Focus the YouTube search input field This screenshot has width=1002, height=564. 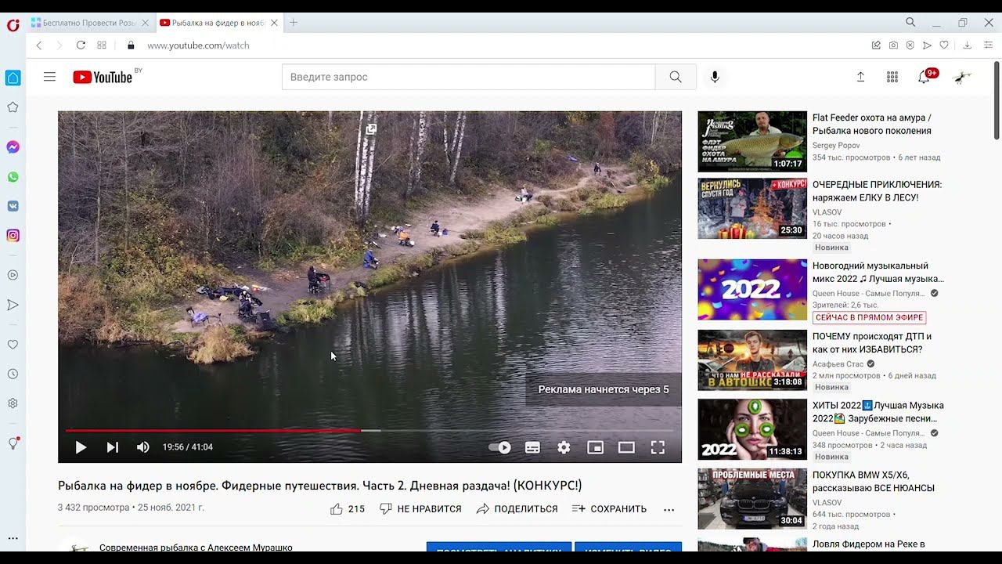(x=468, y=77)
